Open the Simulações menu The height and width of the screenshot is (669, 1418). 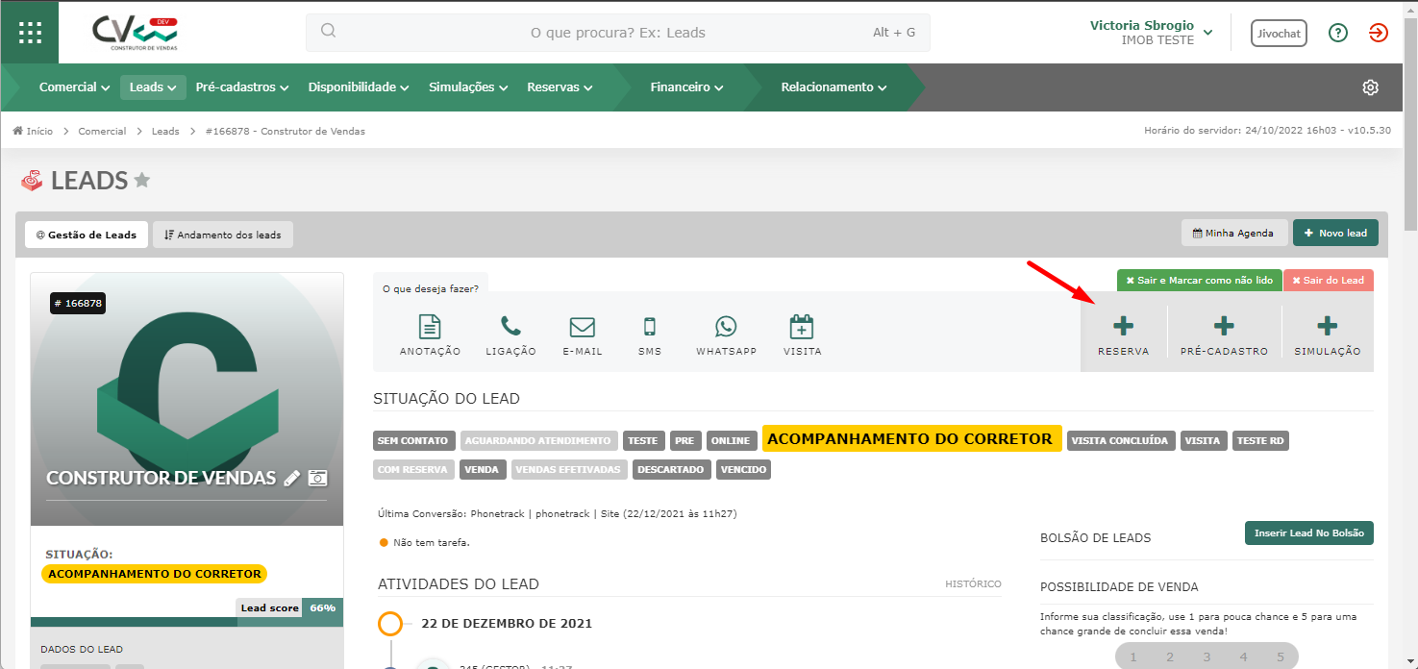pos(468,87)
